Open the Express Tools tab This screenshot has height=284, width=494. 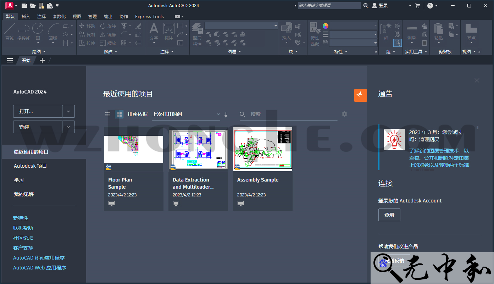point(149,16)
